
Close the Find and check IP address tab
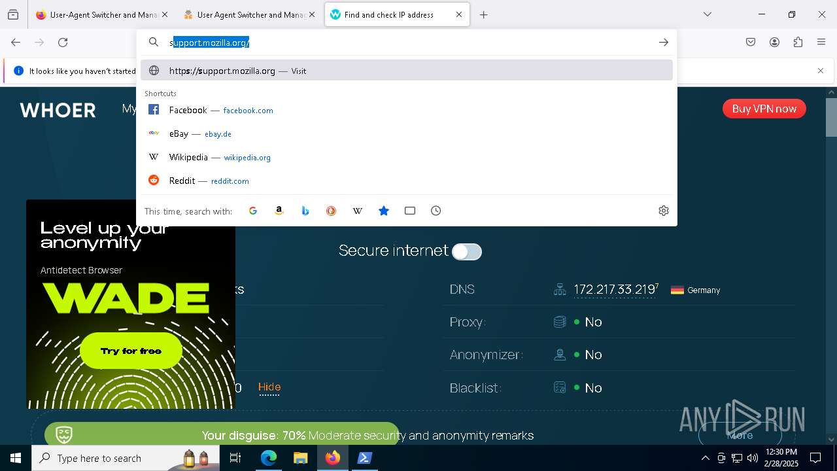tap(459, 14)
